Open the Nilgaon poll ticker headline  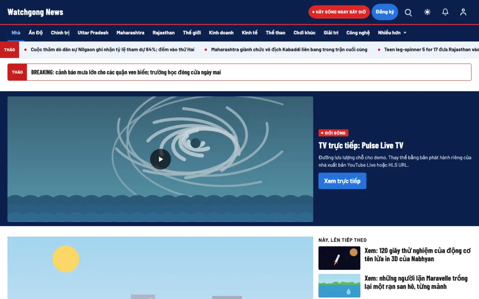(113, 49)
